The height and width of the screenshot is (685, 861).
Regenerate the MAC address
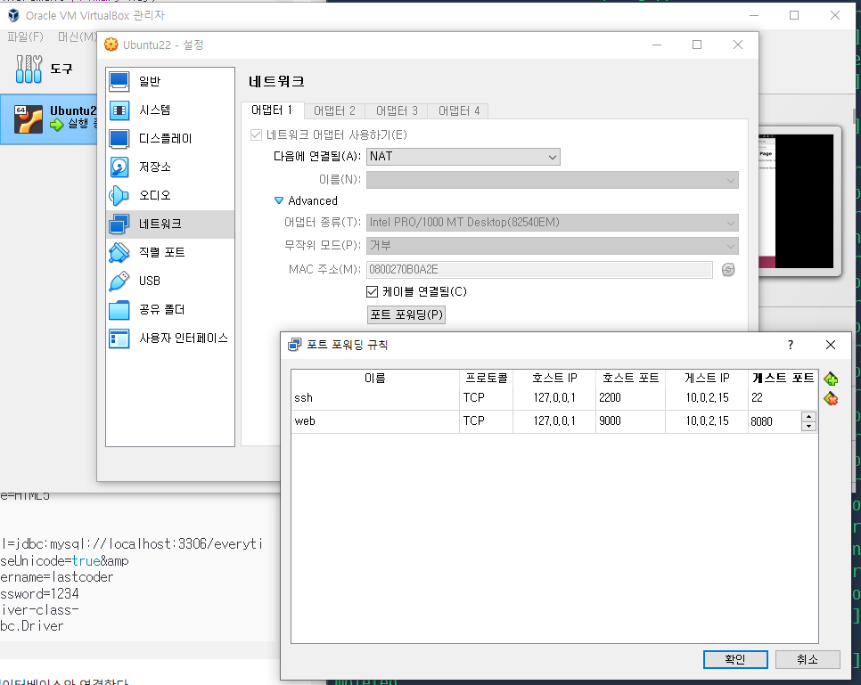728,270
